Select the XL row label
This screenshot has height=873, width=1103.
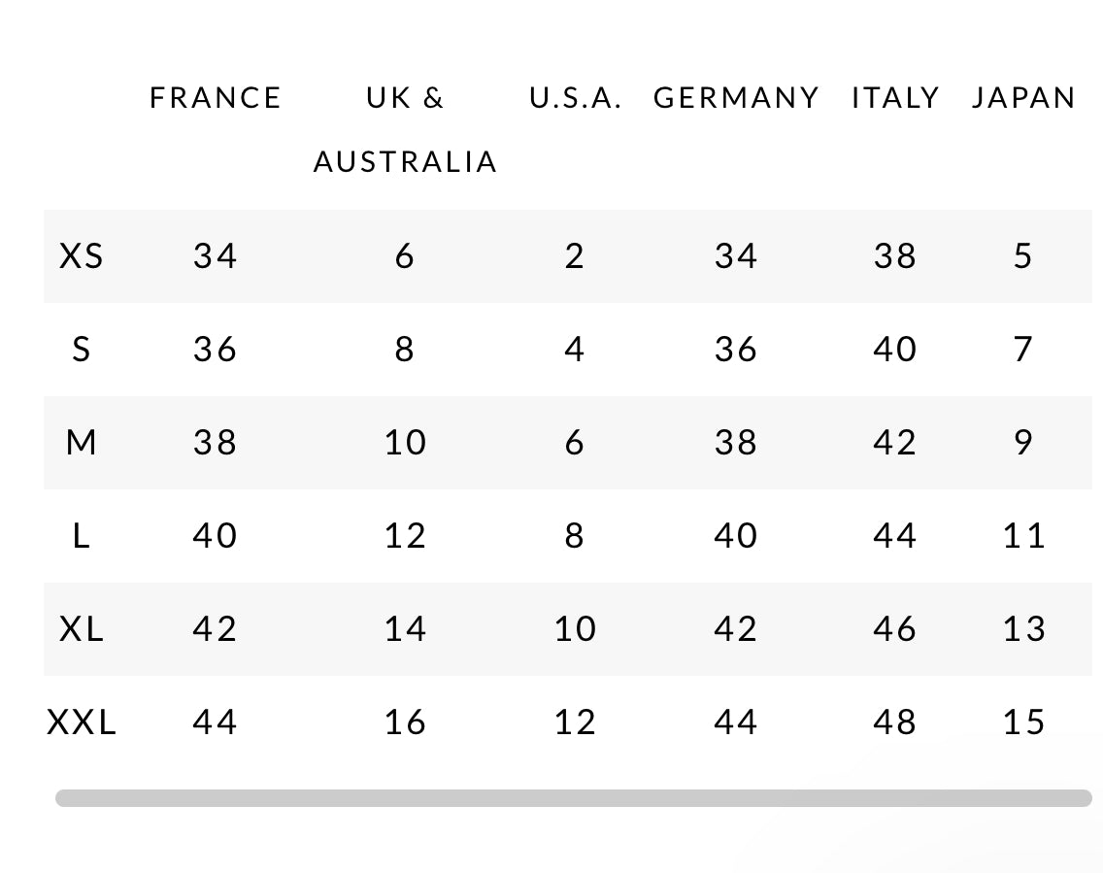82,629
